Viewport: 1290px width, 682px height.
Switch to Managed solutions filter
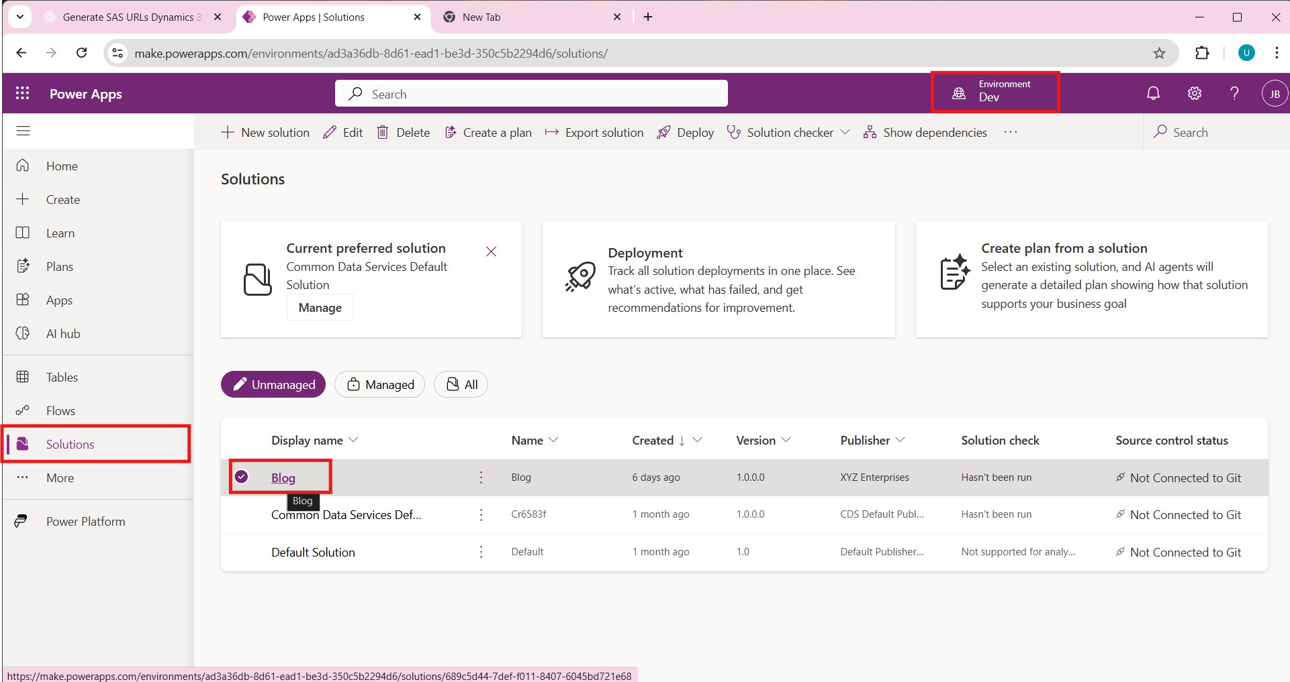click(x=380, y=384)
